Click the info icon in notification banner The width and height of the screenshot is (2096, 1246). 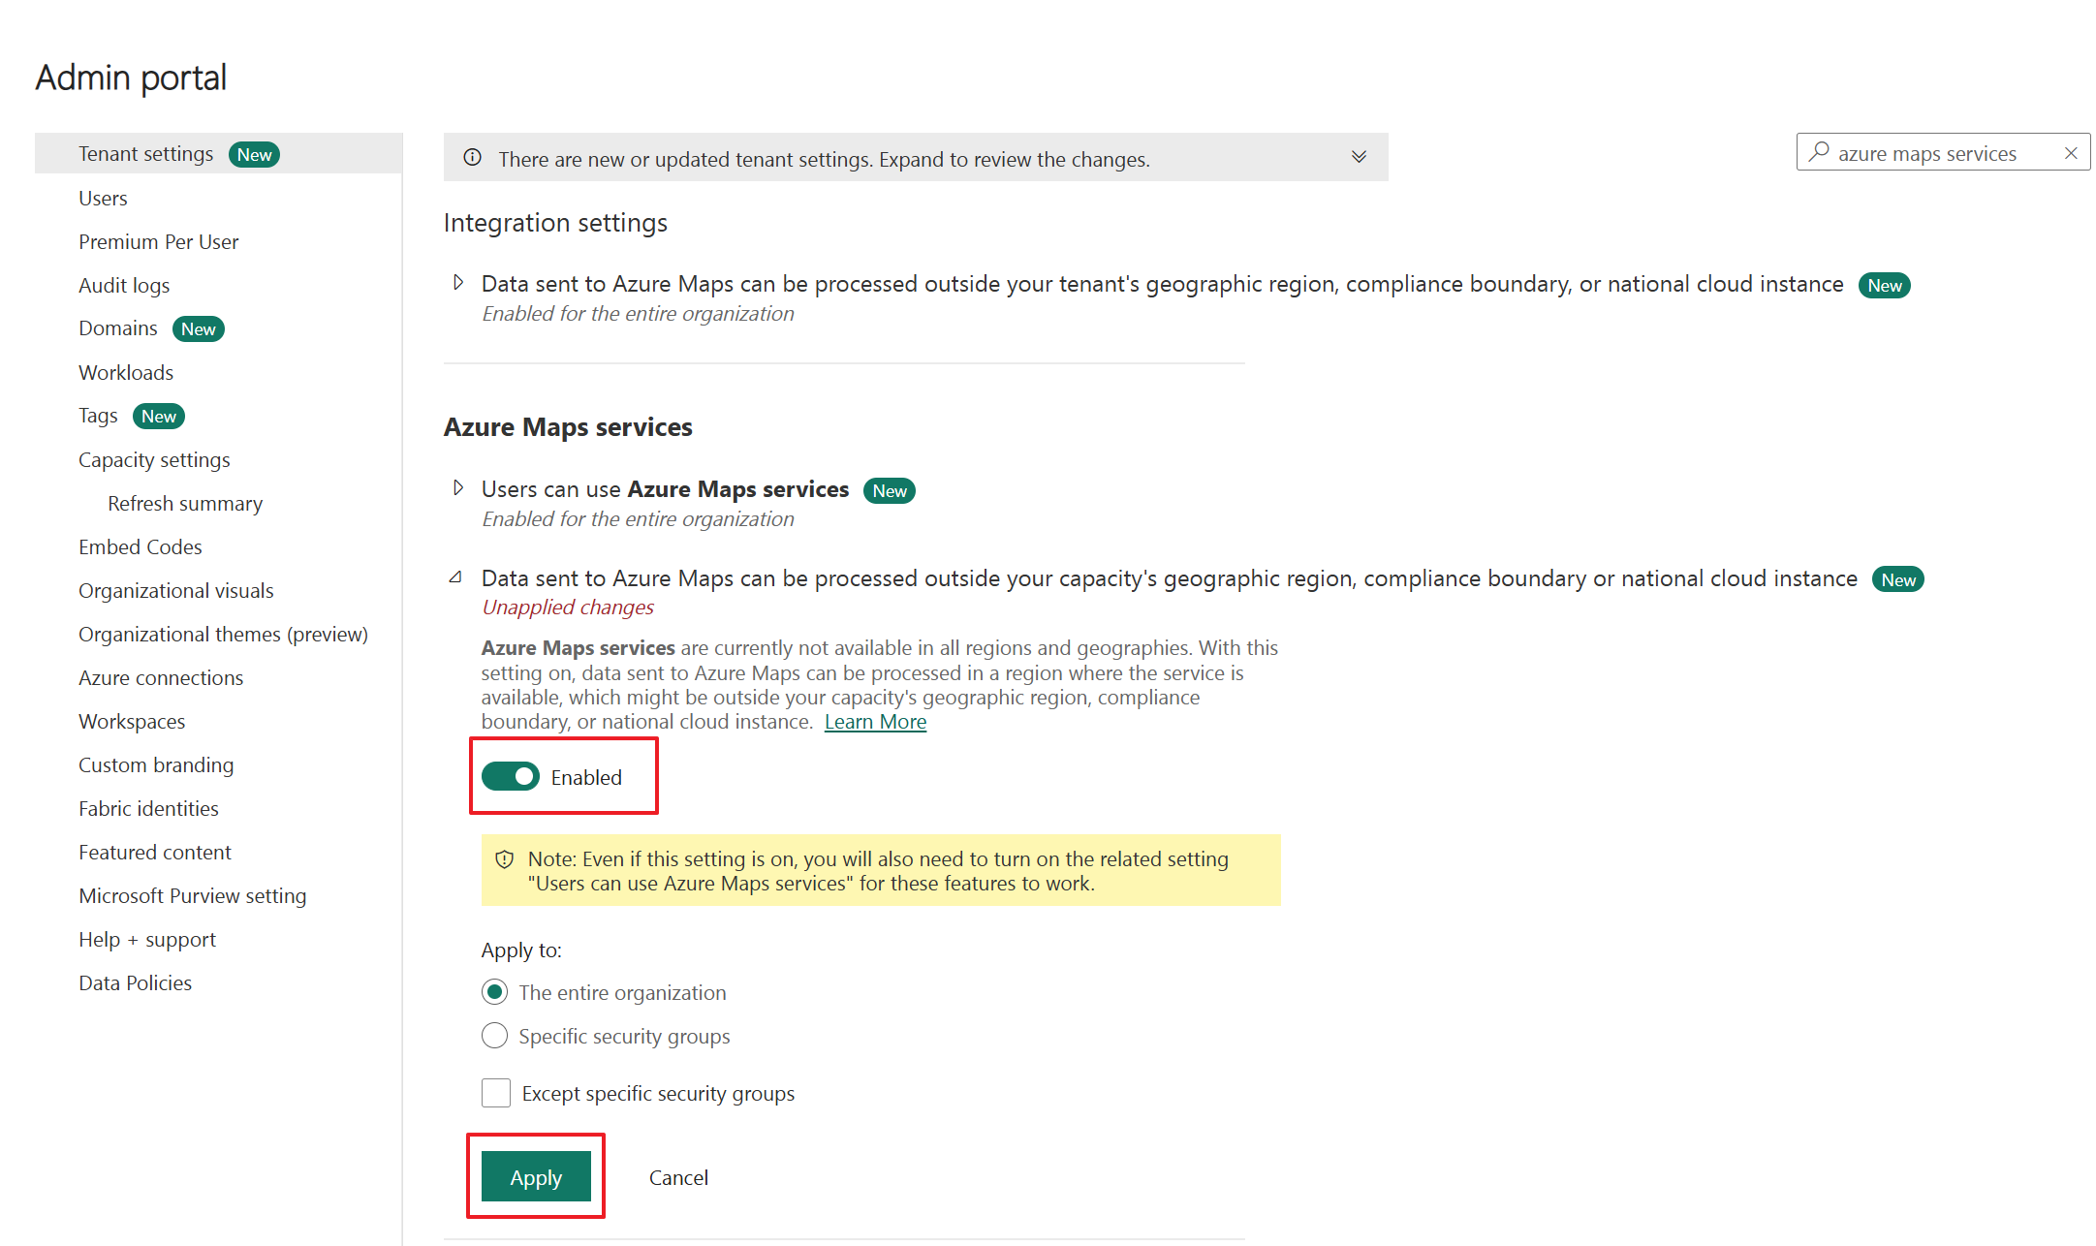tap(472, 158)
